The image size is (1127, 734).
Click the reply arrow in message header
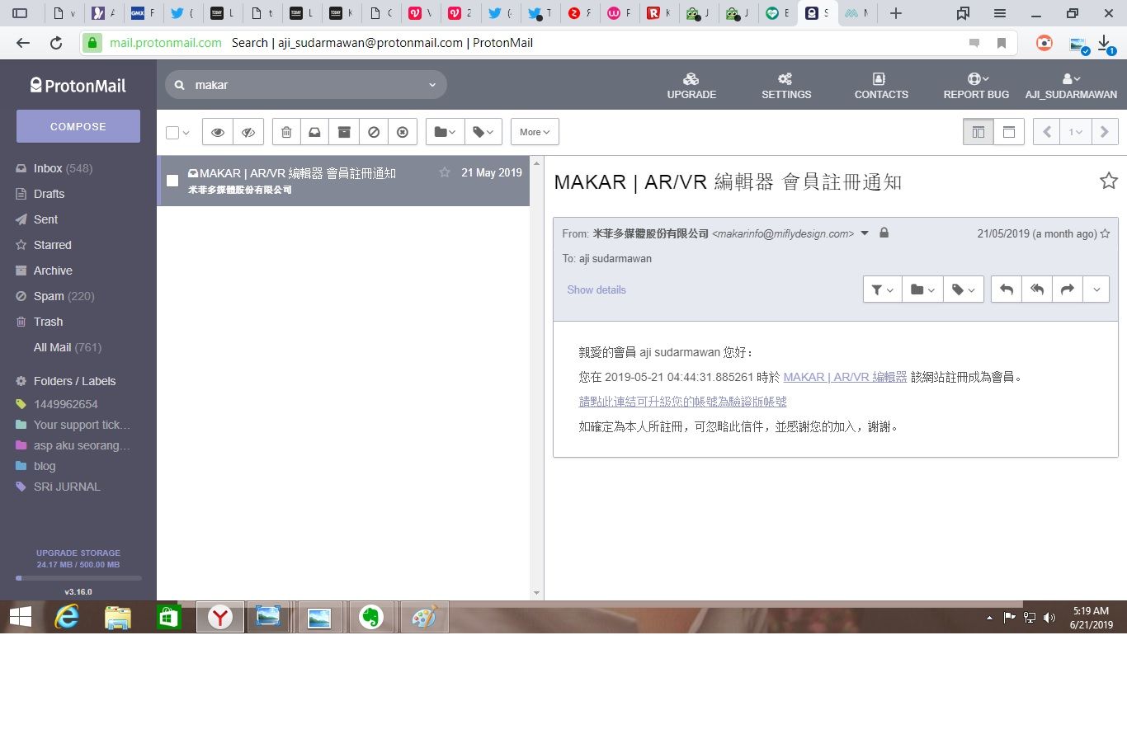tap(1007, 289)
